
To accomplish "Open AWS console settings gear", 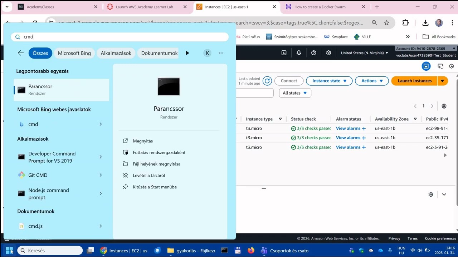I will (328, 53).
